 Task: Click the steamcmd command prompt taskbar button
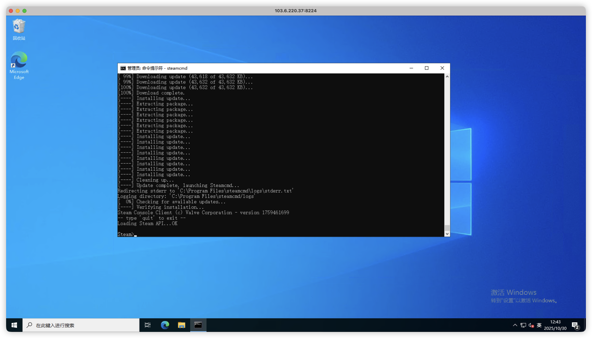pyautogui.click(x=198, y=325)
